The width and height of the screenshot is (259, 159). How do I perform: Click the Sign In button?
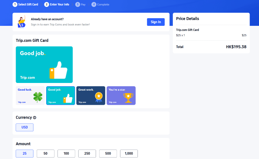tap(156, 22)
